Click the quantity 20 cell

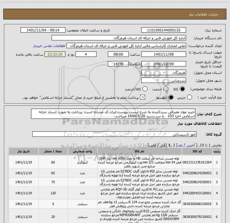pyautogui.click(x=53, y=217)
